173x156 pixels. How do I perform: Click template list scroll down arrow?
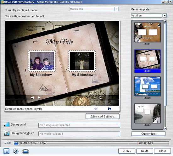pyautogui.click(x=165, y=128)
